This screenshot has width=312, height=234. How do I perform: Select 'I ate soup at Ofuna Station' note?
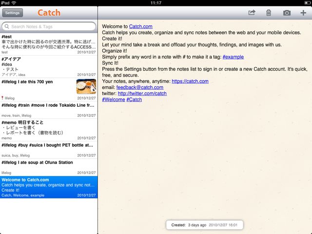pos(49,167)
